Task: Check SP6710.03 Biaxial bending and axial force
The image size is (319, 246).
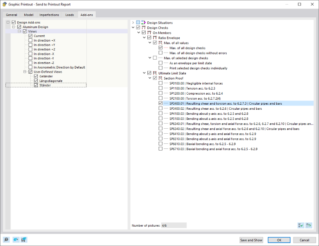Action: tap(160, 149)
